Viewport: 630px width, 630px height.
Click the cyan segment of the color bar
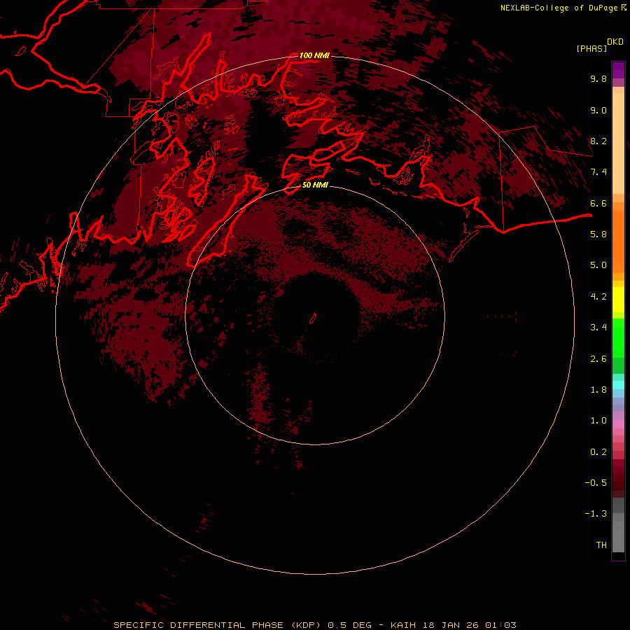(618, 385)
